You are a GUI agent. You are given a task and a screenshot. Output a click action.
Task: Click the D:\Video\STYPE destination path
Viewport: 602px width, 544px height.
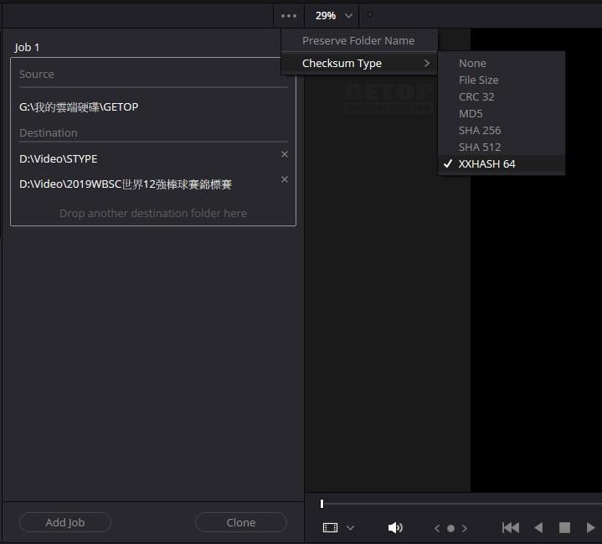(x=59, y=158)
